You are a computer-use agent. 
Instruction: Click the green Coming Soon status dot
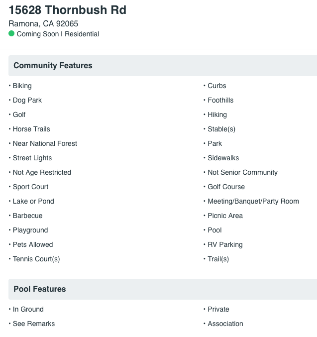(x=11, y=33)
